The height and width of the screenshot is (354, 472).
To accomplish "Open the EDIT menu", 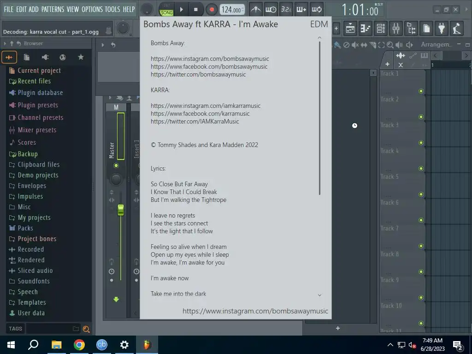I will [21, 9].
